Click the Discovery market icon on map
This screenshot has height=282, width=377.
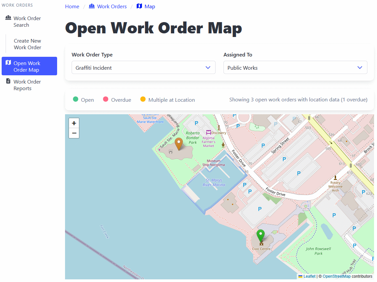pyautogui.click(x=208, y=132)
